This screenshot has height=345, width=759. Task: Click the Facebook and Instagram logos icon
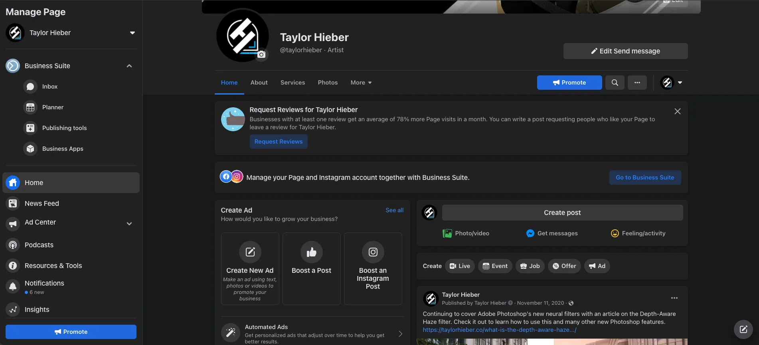pos(231,176)
